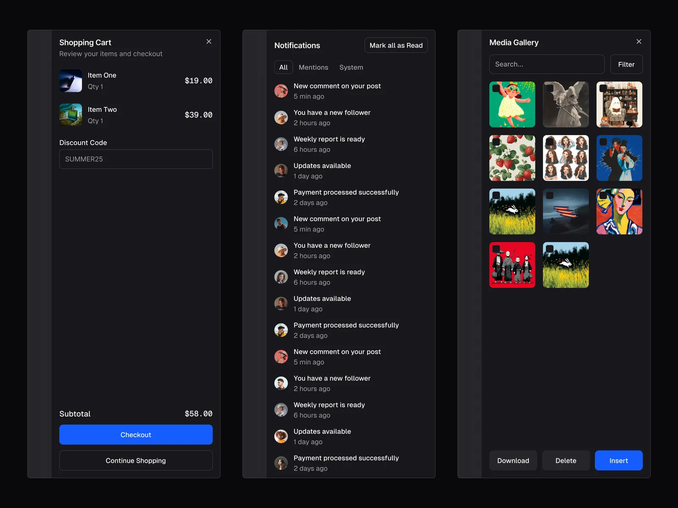The image size is (678, 508).
Task: Click avatar next to first 'Payment processed successfully'
Action: pyautogui.click(x=281, y=197)
